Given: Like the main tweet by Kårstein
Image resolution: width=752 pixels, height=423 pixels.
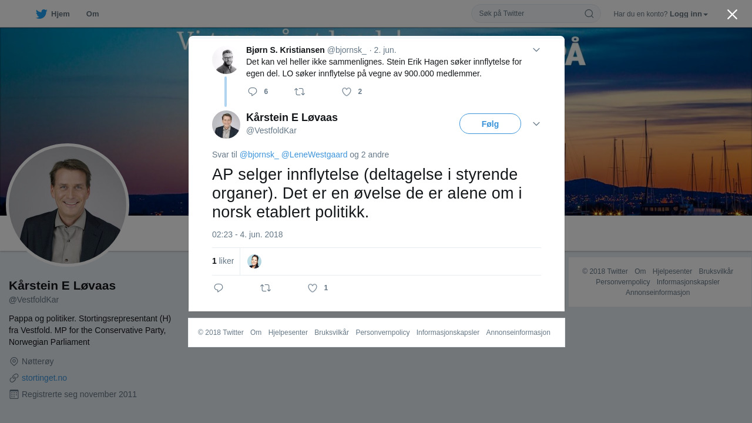Looking at the screenshot, I should pyautogui.click(x=313, y=288).
